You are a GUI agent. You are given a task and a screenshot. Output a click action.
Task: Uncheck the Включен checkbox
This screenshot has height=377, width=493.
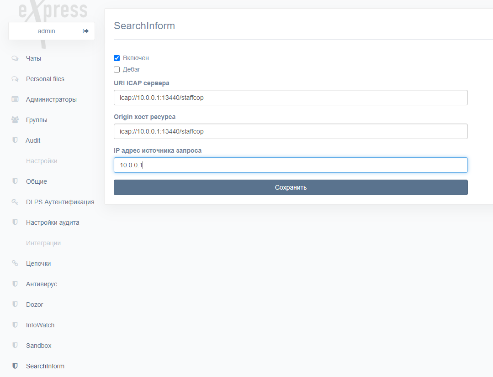117,58
